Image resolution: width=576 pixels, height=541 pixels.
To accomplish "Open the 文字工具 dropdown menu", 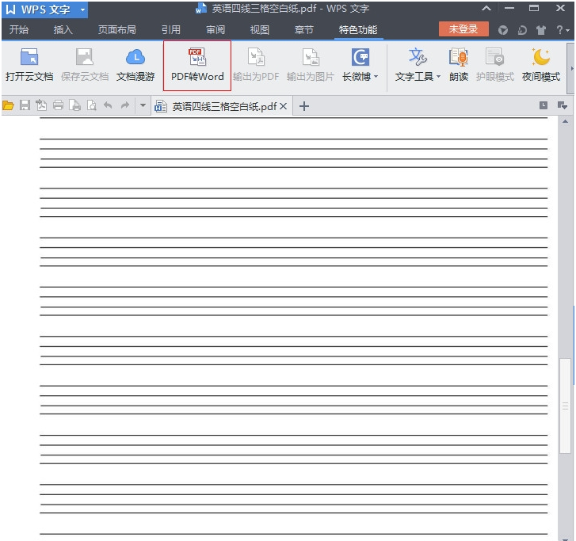I will pos(438,78).
